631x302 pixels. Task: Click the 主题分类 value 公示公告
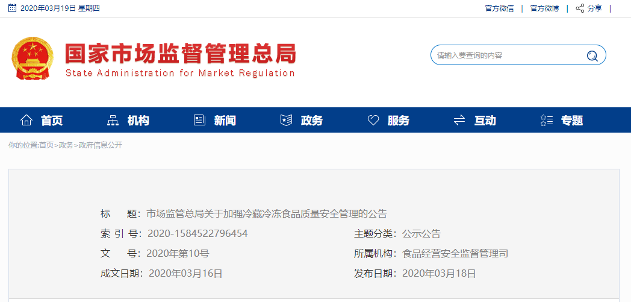(x=421, y=233)
